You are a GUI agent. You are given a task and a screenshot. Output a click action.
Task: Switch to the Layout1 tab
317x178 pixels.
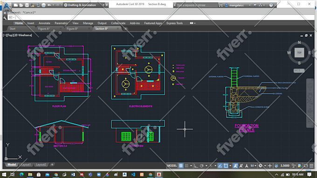coord(26,164)
